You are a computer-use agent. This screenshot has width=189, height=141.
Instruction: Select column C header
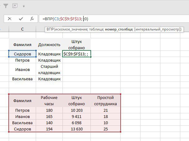22,29
